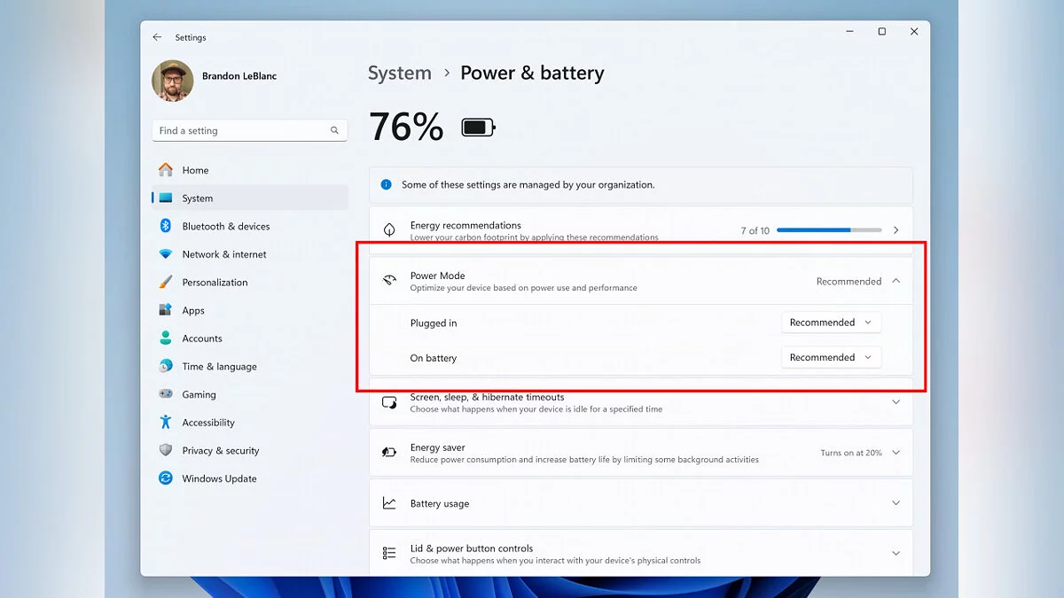
Task: Click the back arrow in Settings header
Action: pos(157,37)
